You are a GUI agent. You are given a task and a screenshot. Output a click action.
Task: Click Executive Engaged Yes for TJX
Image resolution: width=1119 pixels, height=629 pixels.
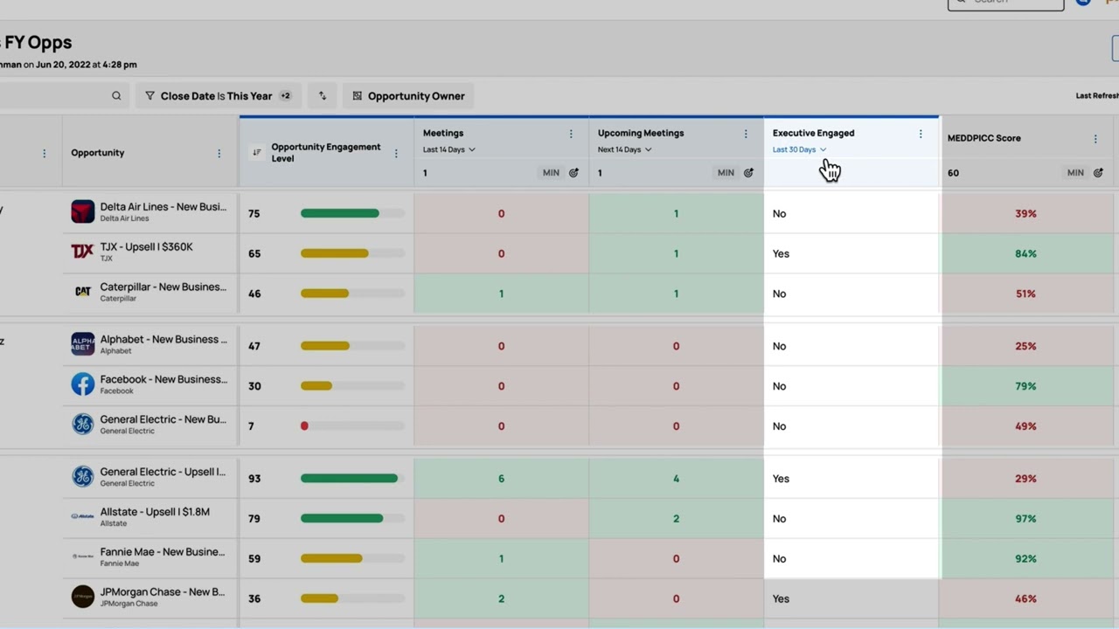781,254
